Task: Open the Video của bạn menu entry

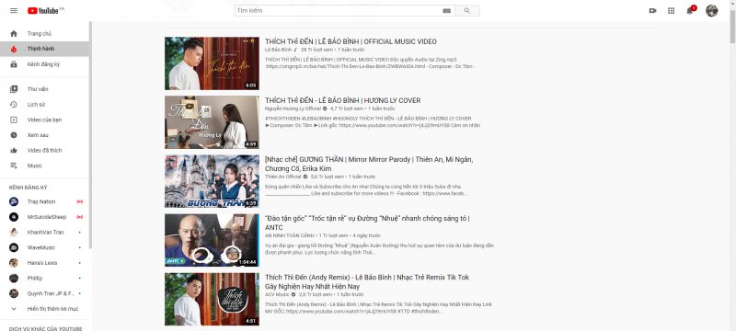Action: coord(44,120)
